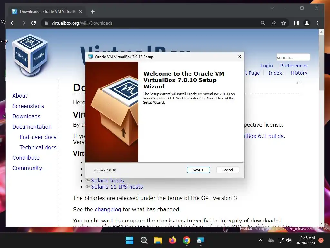Visit the Contribute page
330x248 pixels.
[26, 158]
